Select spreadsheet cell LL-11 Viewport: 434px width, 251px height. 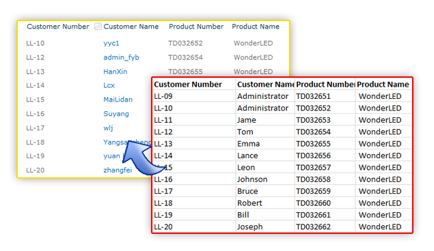[x=194, y=120]
